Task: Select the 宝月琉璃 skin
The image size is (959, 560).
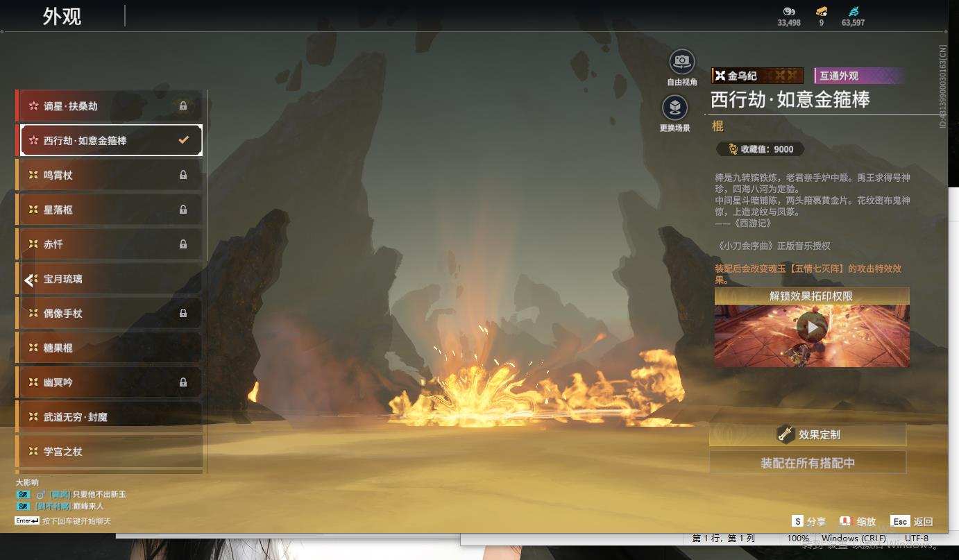Action: tap(110, 279)
